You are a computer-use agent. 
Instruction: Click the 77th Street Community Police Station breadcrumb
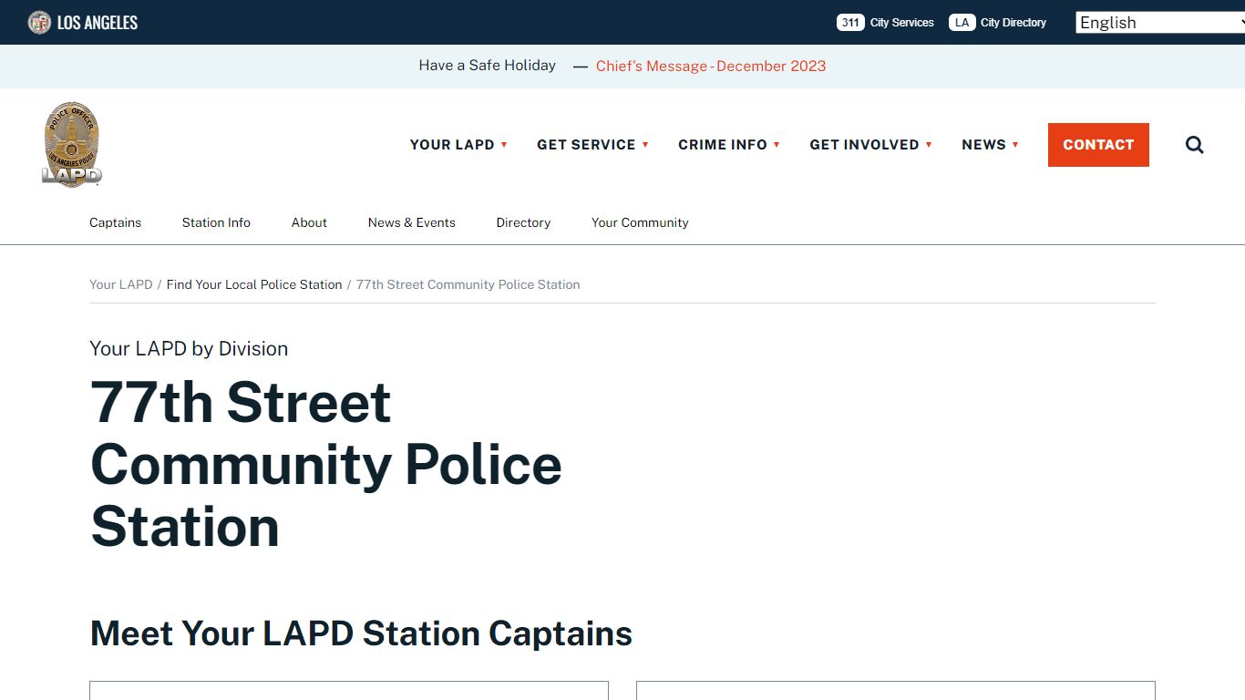pos(468,284)
